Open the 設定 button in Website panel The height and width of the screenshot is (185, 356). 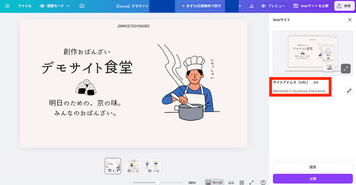coord(313,167)
